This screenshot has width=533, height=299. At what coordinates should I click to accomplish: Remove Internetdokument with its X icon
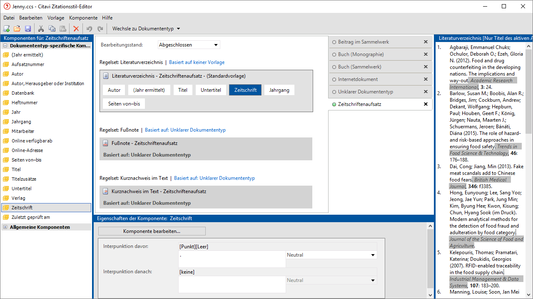pos(426,79)
